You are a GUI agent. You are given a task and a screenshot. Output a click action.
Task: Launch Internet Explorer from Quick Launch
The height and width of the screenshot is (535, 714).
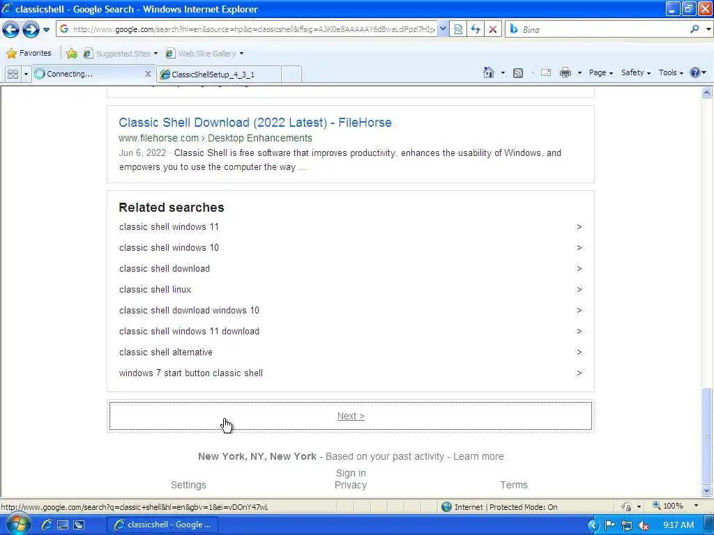click(47, 525)
